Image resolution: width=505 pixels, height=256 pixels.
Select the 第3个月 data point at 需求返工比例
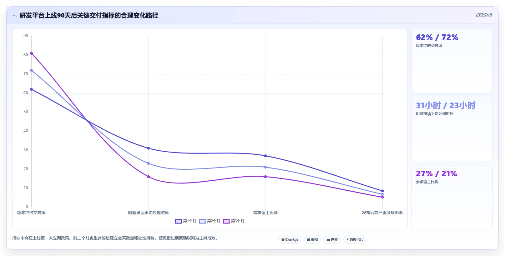click(265, 177)
